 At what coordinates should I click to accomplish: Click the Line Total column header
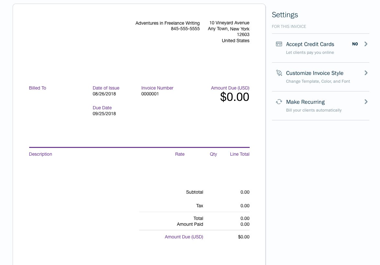tap(240, 154)
